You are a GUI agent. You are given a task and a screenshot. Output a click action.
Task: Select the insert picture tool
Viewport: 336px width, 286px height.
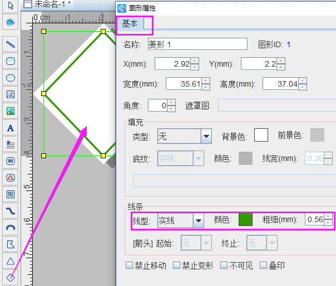pyautogui.click(x=10, y=94)
